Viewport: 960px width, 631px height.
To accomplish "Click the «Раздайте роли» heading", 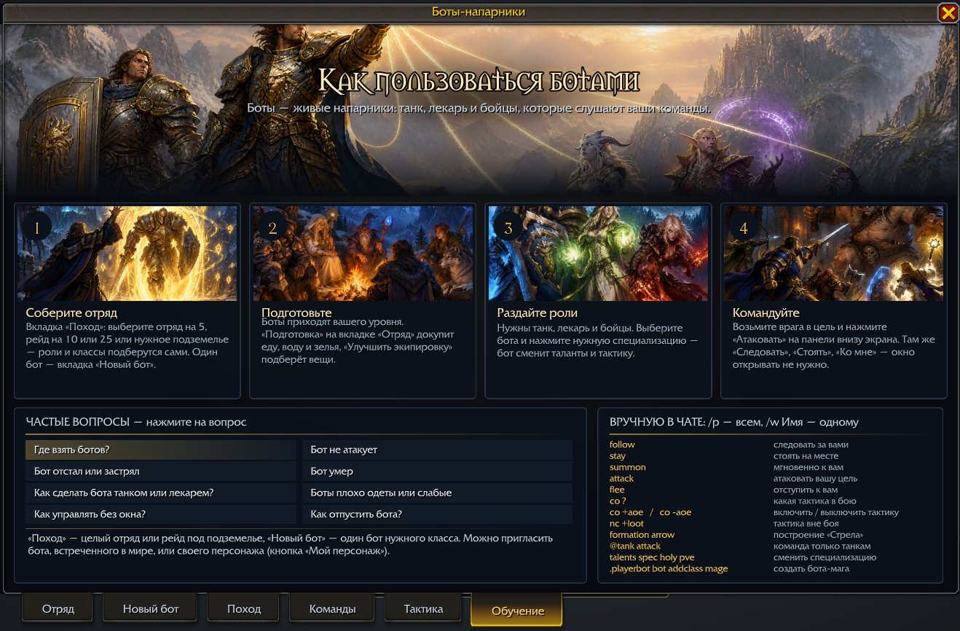I will (537, 313).
